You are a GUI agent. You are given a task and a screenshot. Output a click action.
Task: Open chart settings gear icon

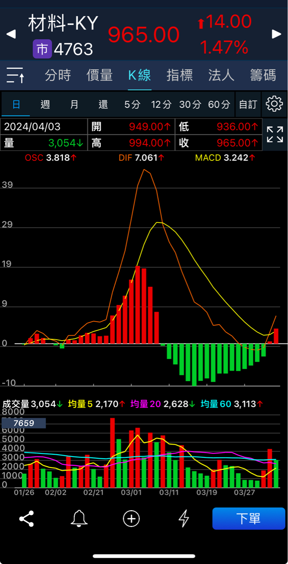(x=274, y=104)
